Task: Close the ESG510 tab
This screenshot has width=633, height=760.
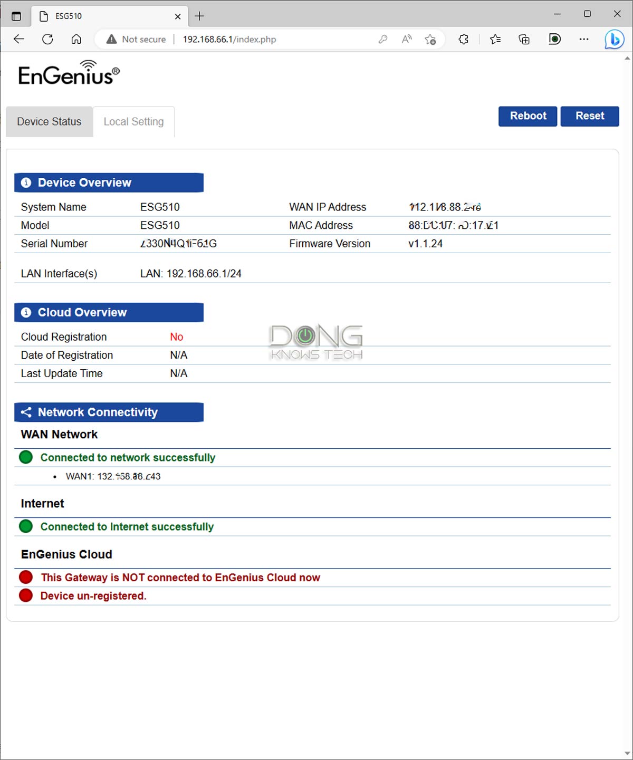Action: point(178,16)
